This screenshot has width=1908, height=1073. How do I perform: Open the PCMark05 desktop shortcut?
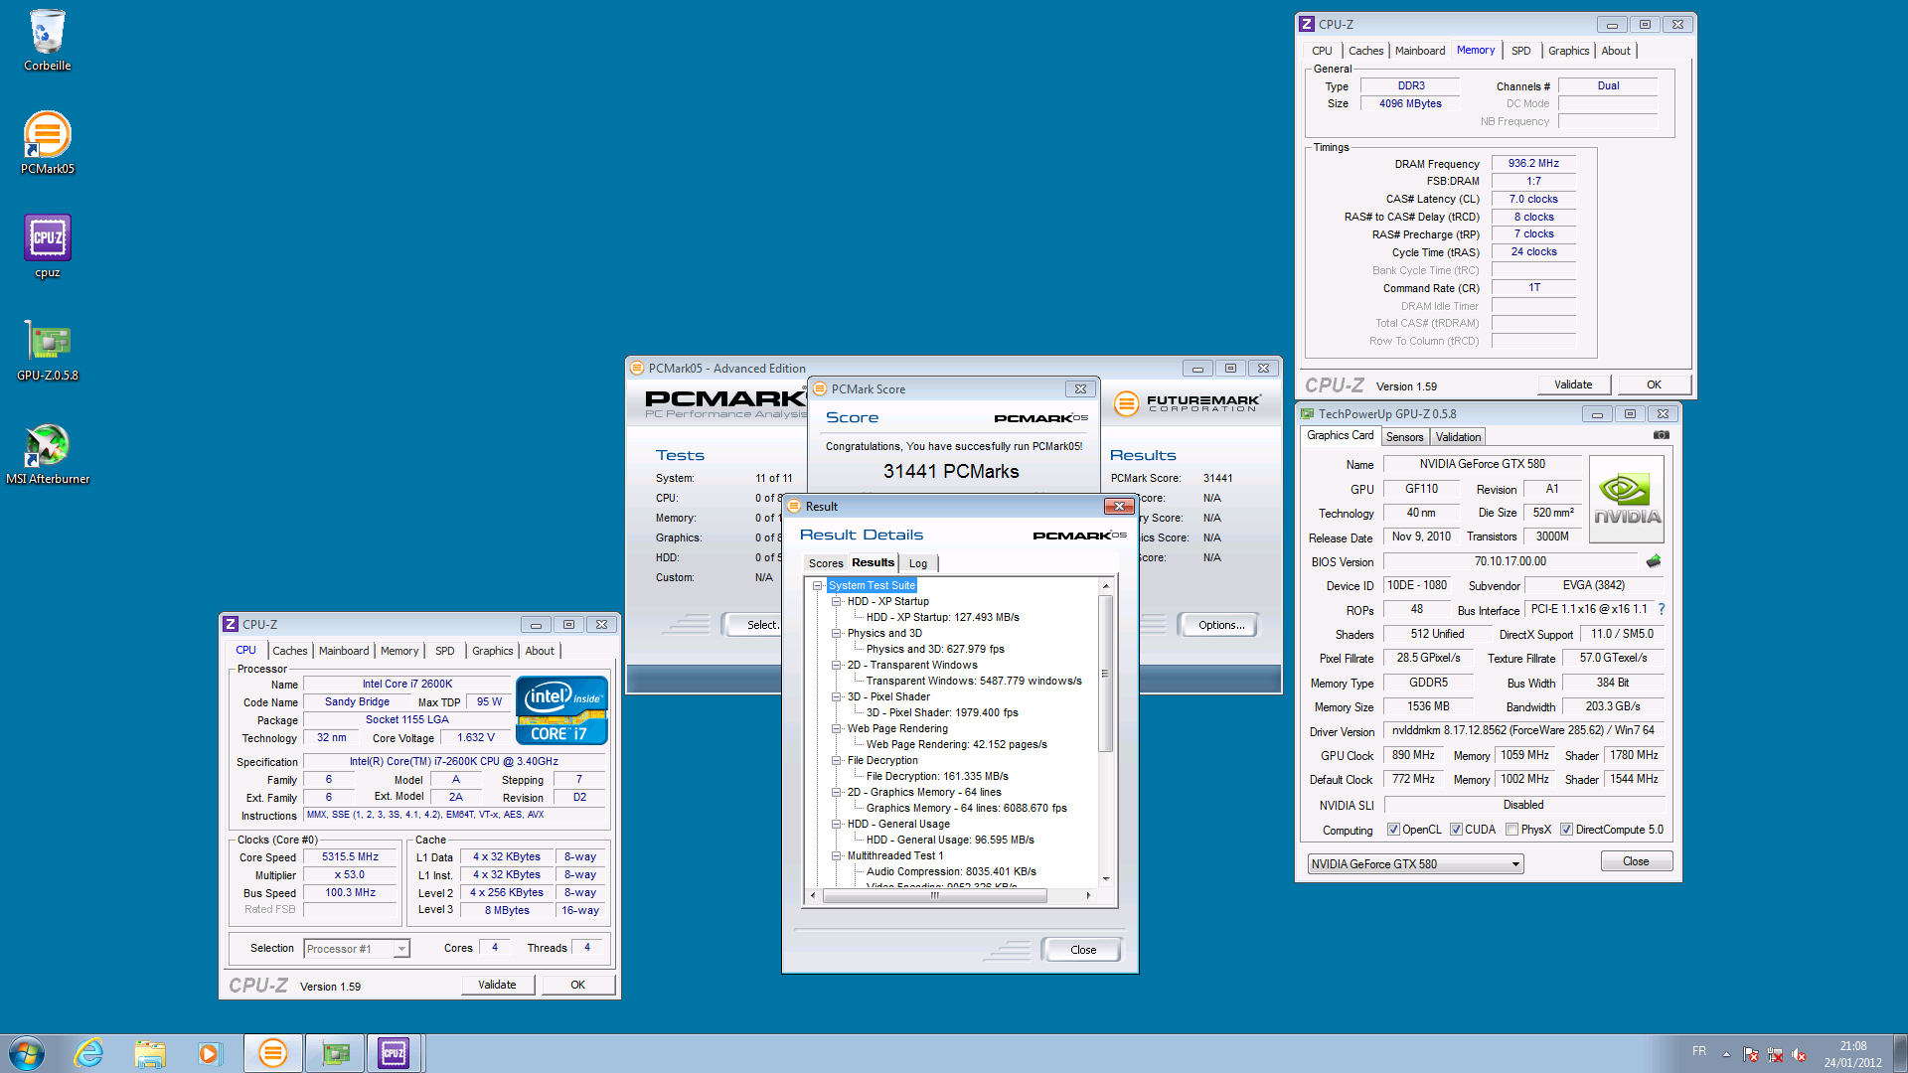[48, 143]
